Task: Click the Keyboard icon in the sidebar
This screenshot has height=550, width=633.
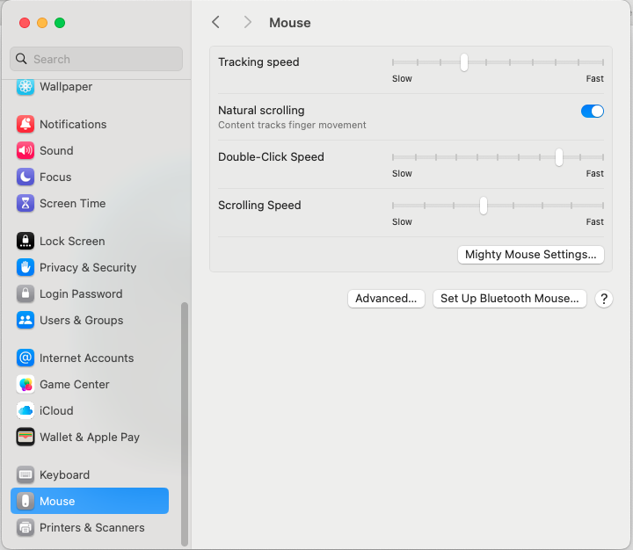Action: coord(25,474)
